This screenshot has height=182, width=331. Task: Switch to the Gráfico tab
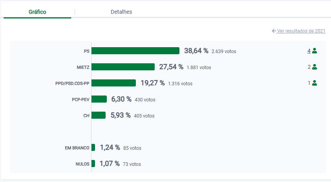(37, 12)
